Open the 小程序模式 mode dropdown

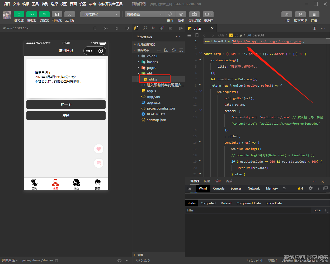tap(100, 14)
